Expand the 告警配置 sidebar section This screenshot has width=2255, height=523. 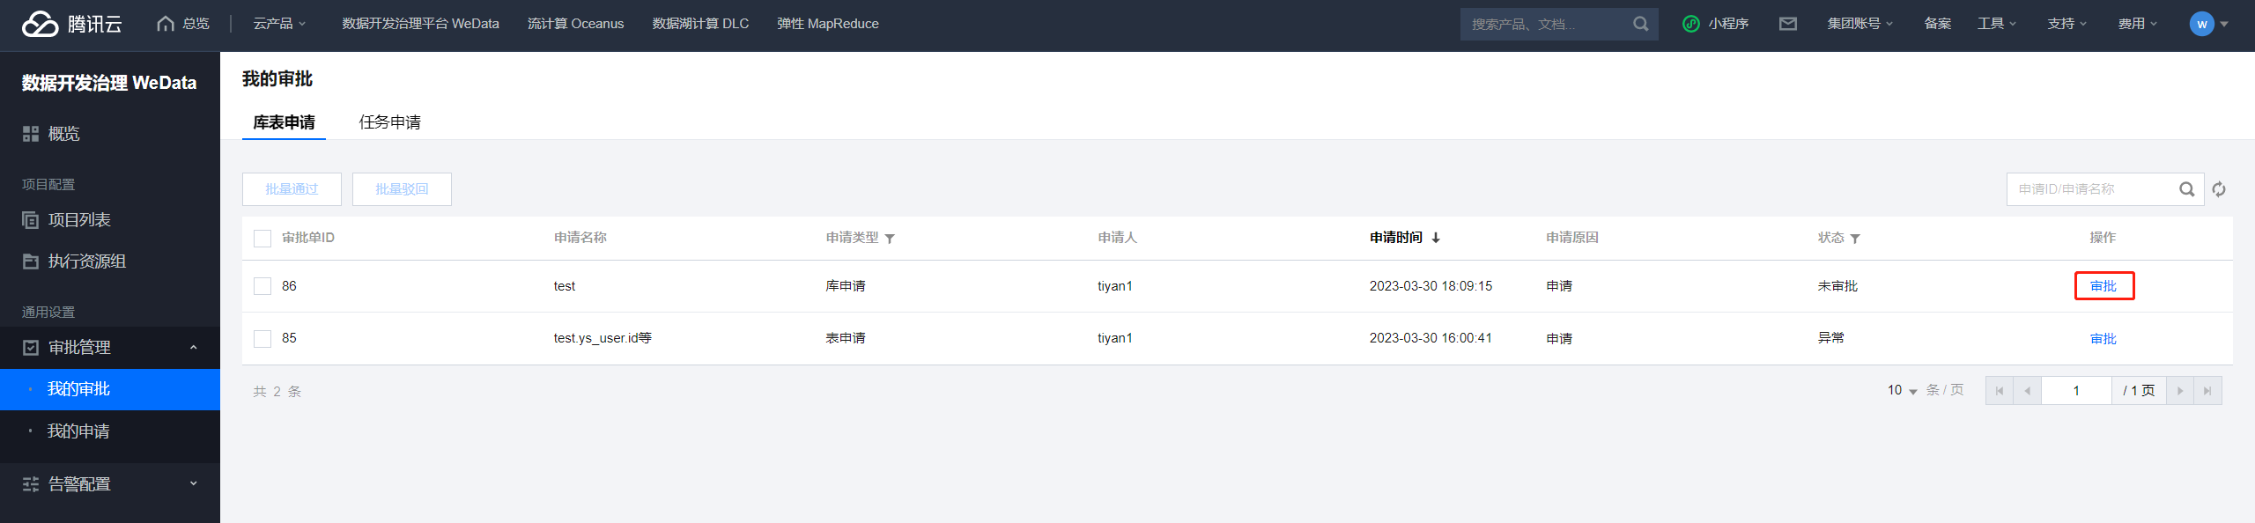pyautogui.click(x=110, y=484)
